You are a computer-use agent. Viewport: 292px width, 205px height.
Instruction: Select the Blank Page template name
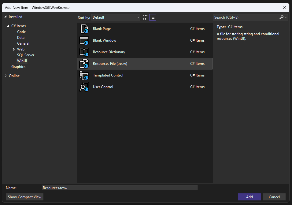tap(102, 29)
